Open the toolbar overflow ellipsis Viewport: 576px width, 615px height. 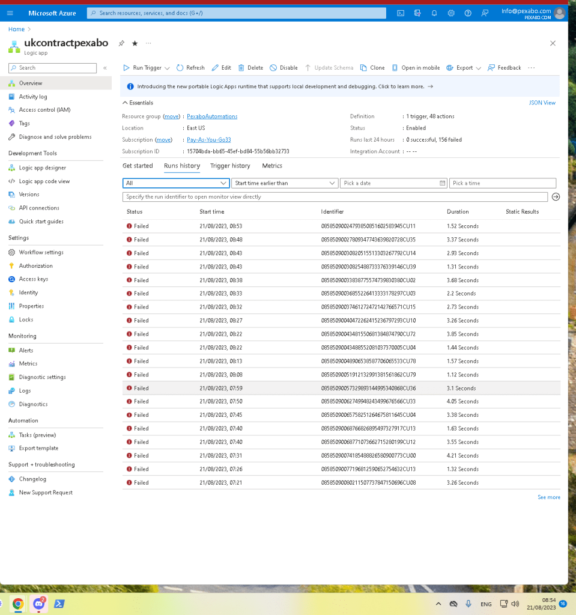532,68
